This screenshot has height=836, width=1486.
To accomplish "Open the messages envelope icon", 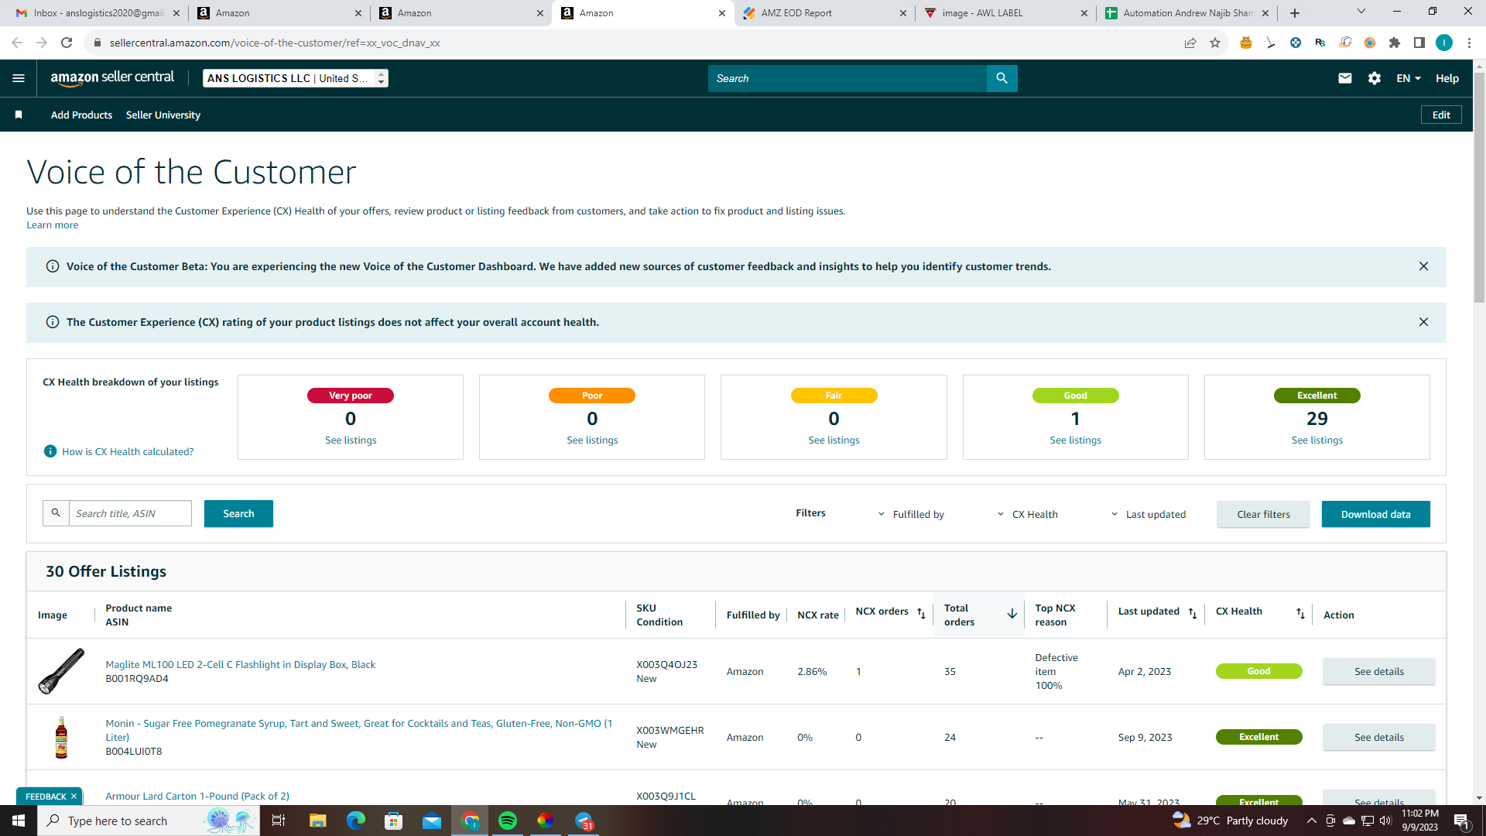I will pyautogui.click(x=1345, y=78).
